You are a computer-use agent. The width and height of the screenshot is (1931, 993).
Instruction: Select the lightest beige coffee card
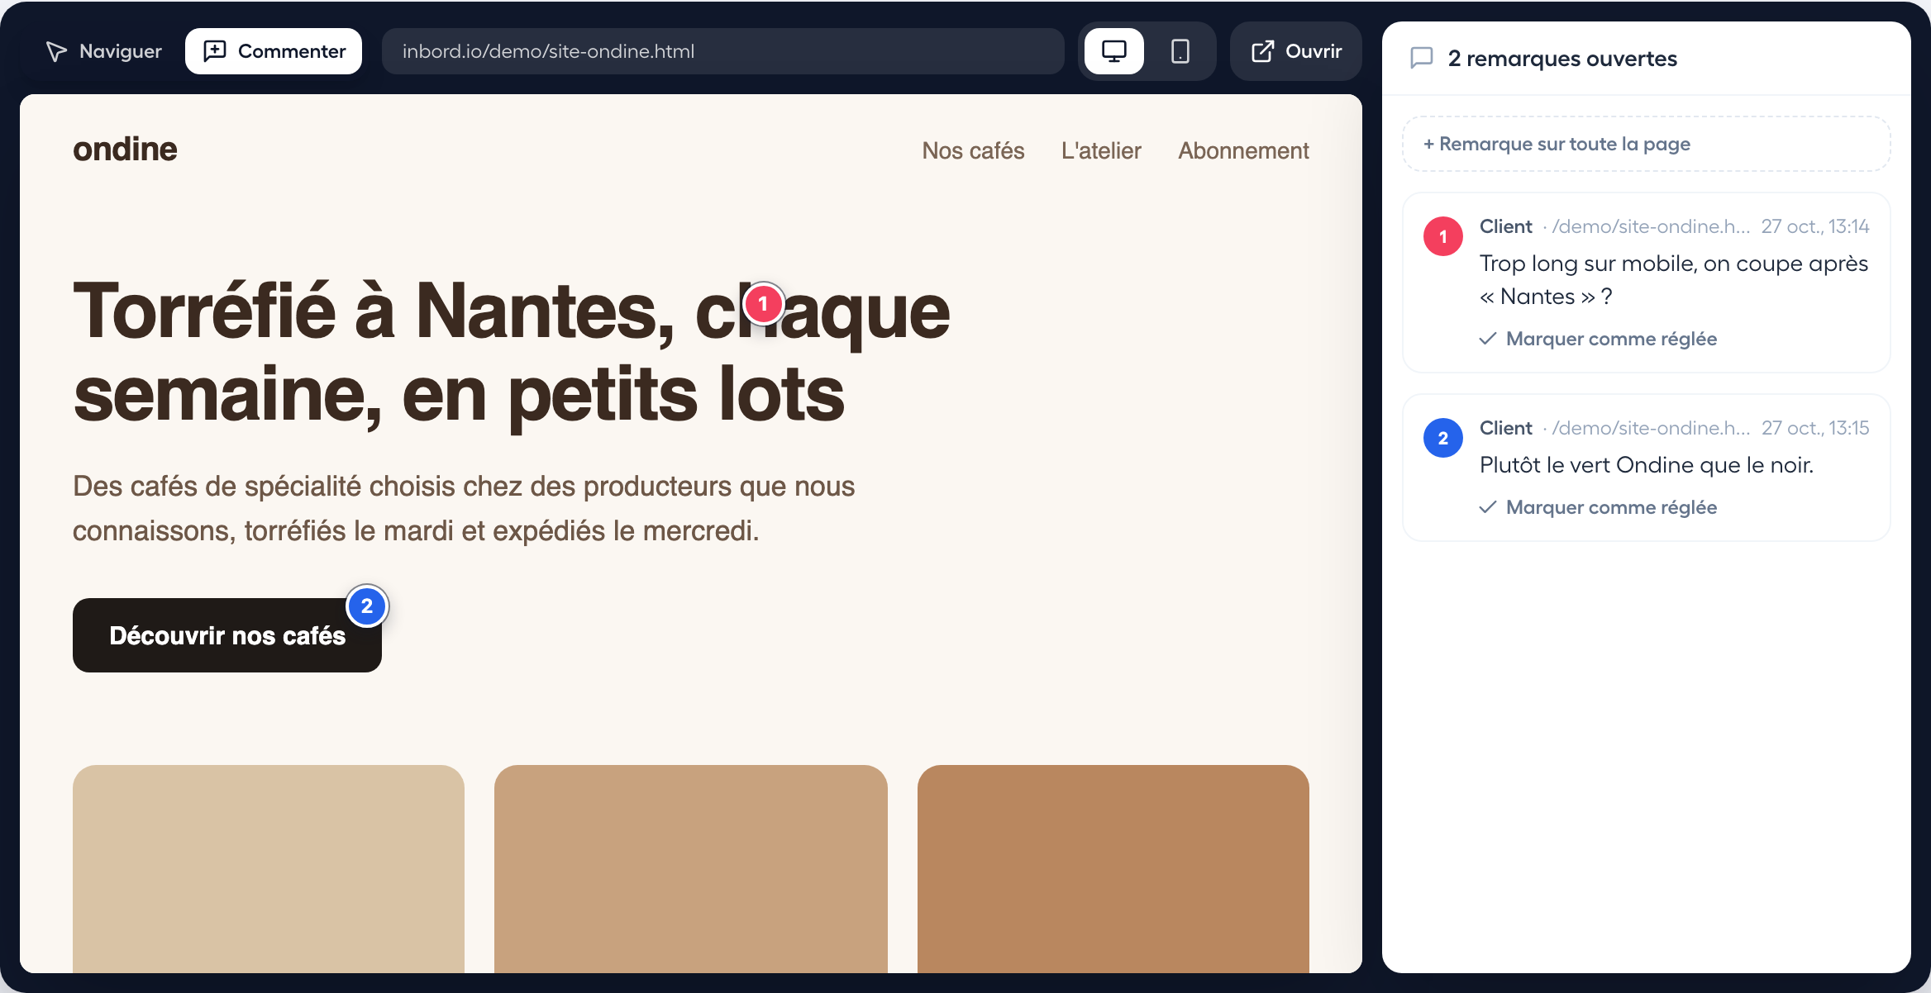tap(269, 869)
